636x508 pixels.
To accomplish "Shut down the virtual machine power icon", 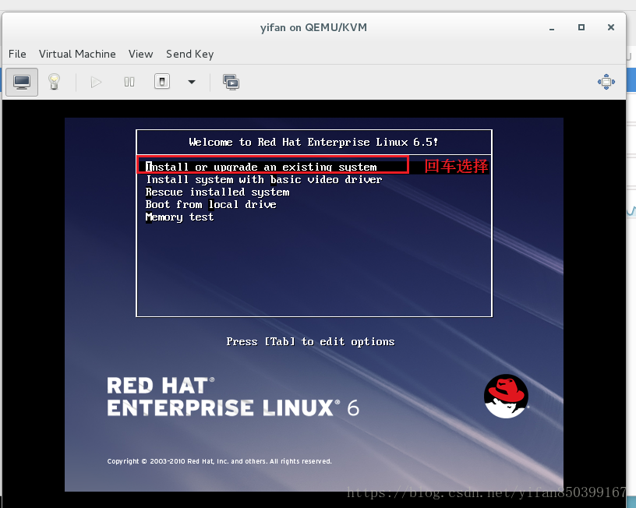I will (x=162, y=82).
